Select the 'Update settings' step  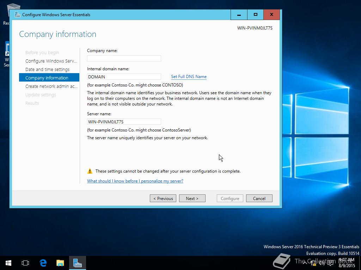(41, 95)
